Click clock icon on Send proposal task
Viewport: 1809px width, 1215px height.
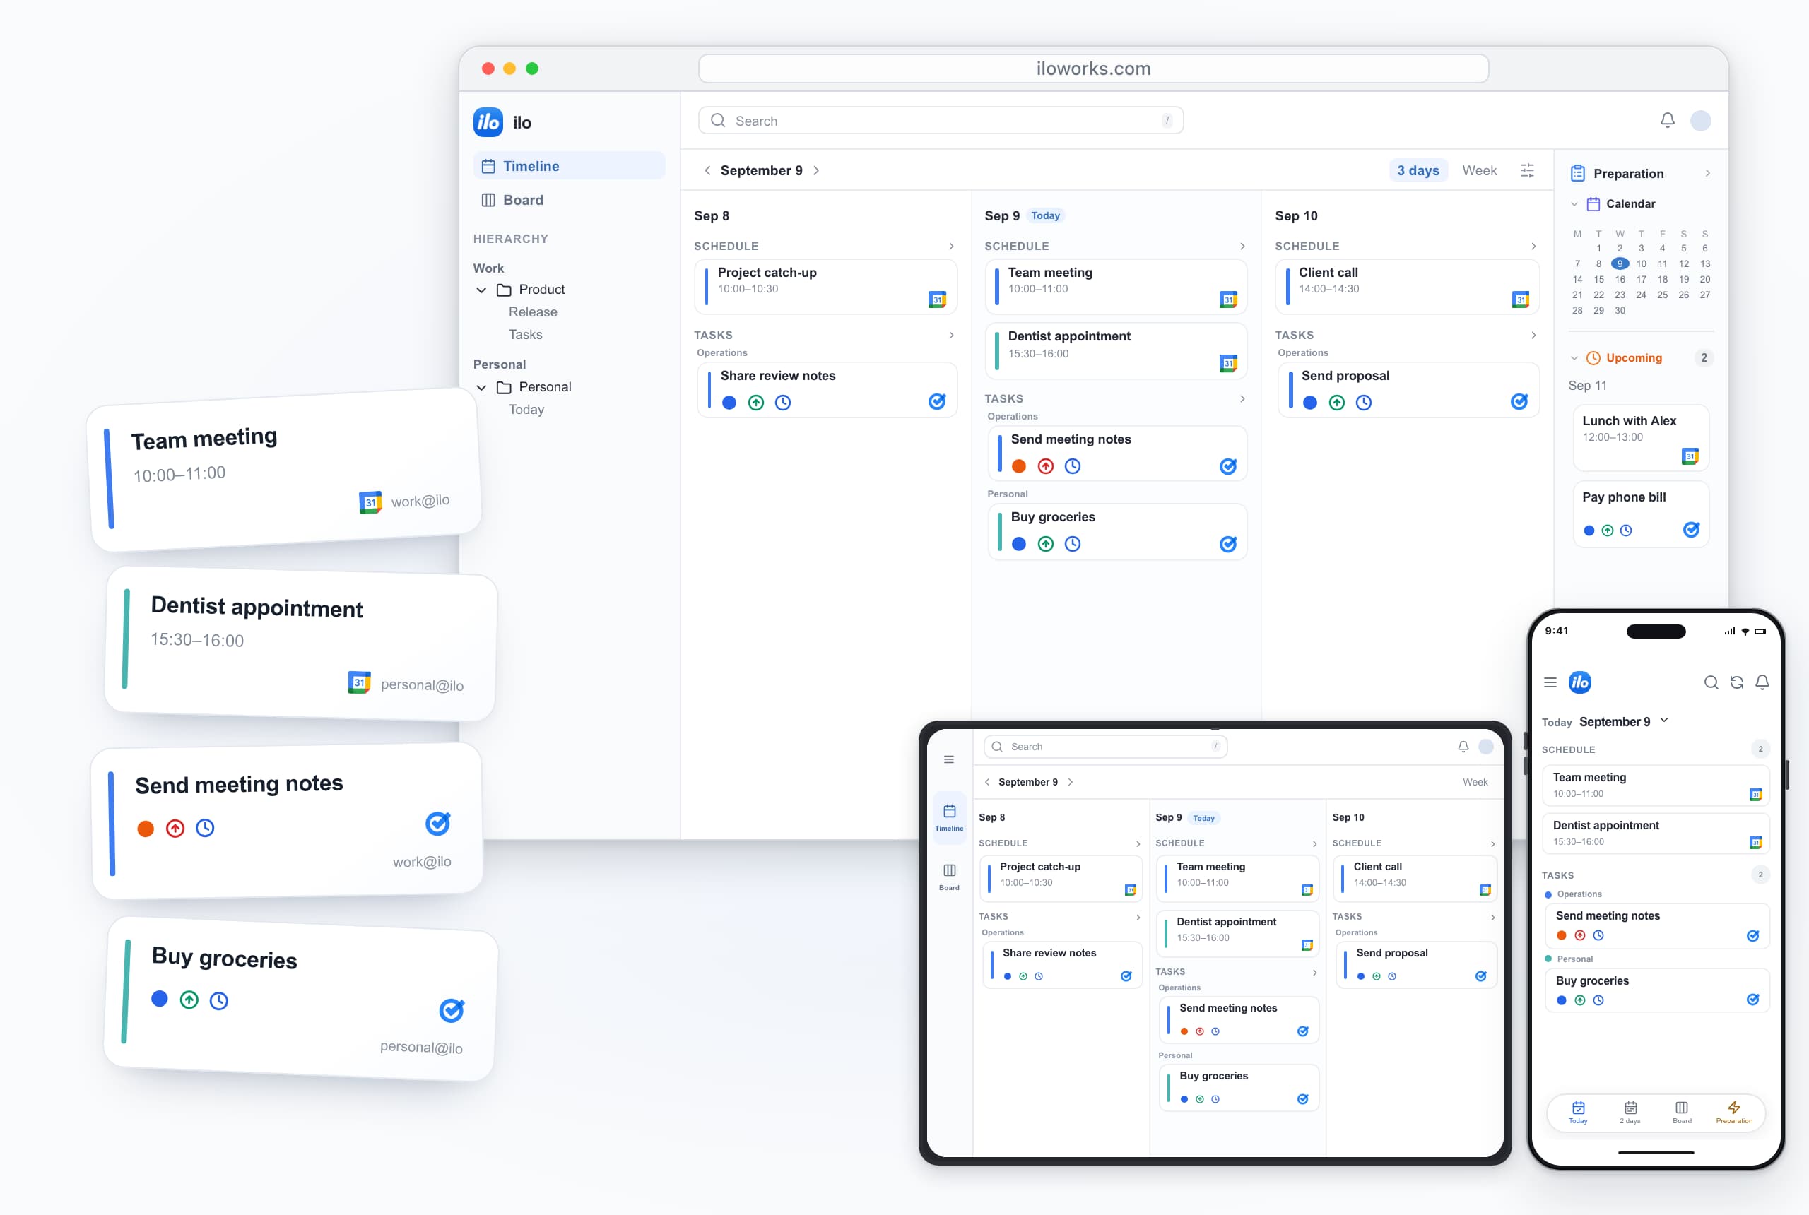1363,403
